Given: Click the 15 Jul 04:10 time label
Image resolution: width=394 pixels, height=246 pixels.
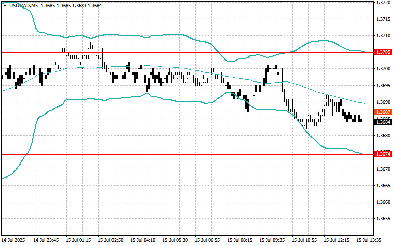Looking at the screenshot, I should (143, 240).
